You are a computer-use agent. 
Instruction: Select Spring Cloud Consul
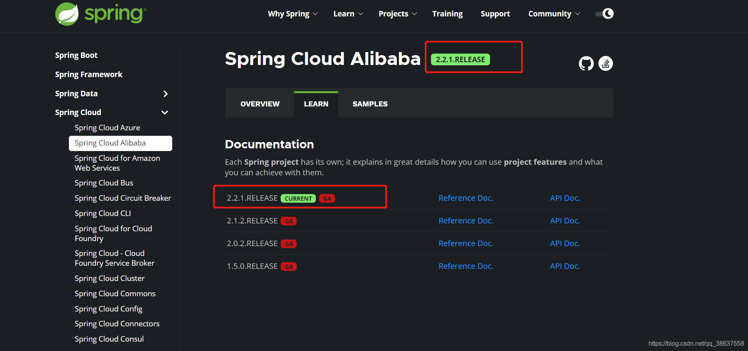pos(109,339)
